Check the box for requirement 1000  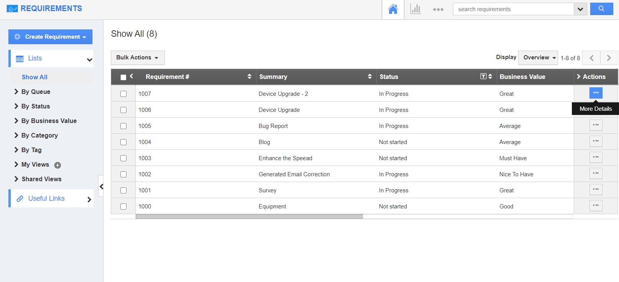123,207
